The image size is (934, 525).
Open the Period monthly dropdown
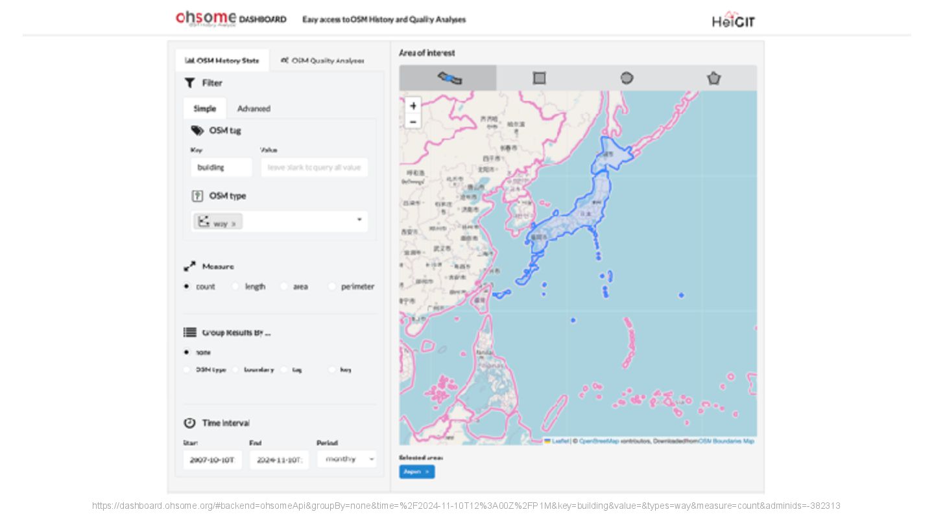click(x=346, y=460)
